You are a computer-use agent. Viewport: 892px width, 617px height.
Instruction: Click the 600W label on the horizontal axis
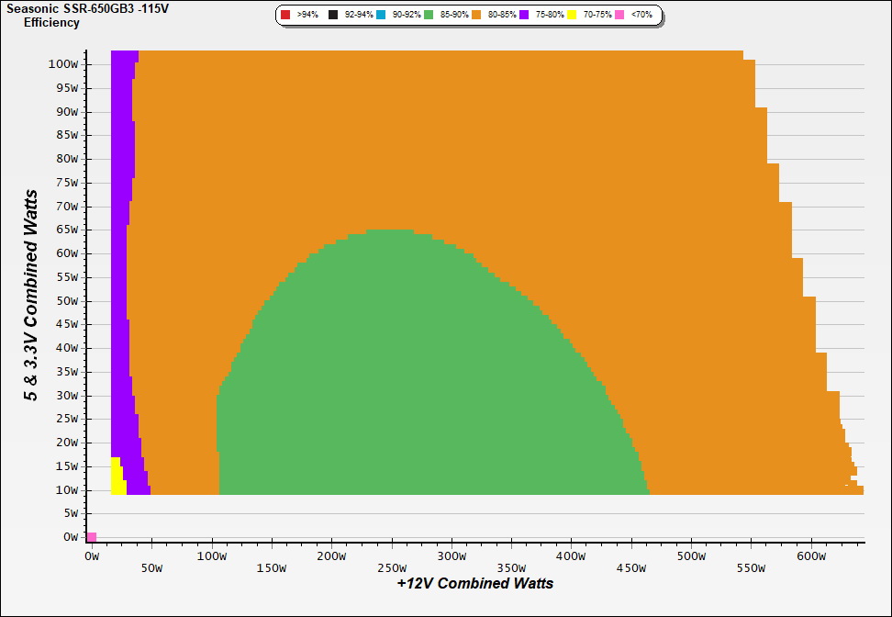810,556
